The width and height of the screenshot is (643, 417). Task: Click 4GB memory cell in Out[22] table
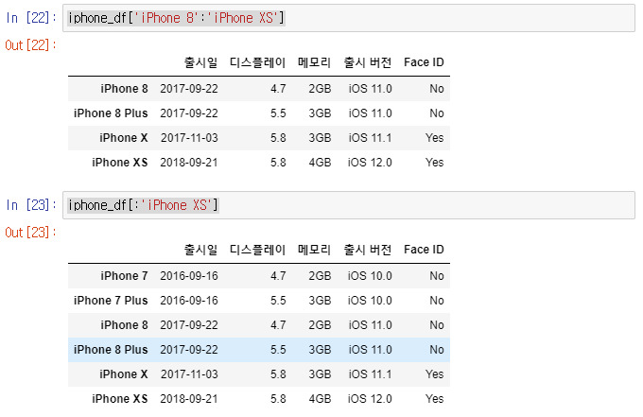(320, 163)
